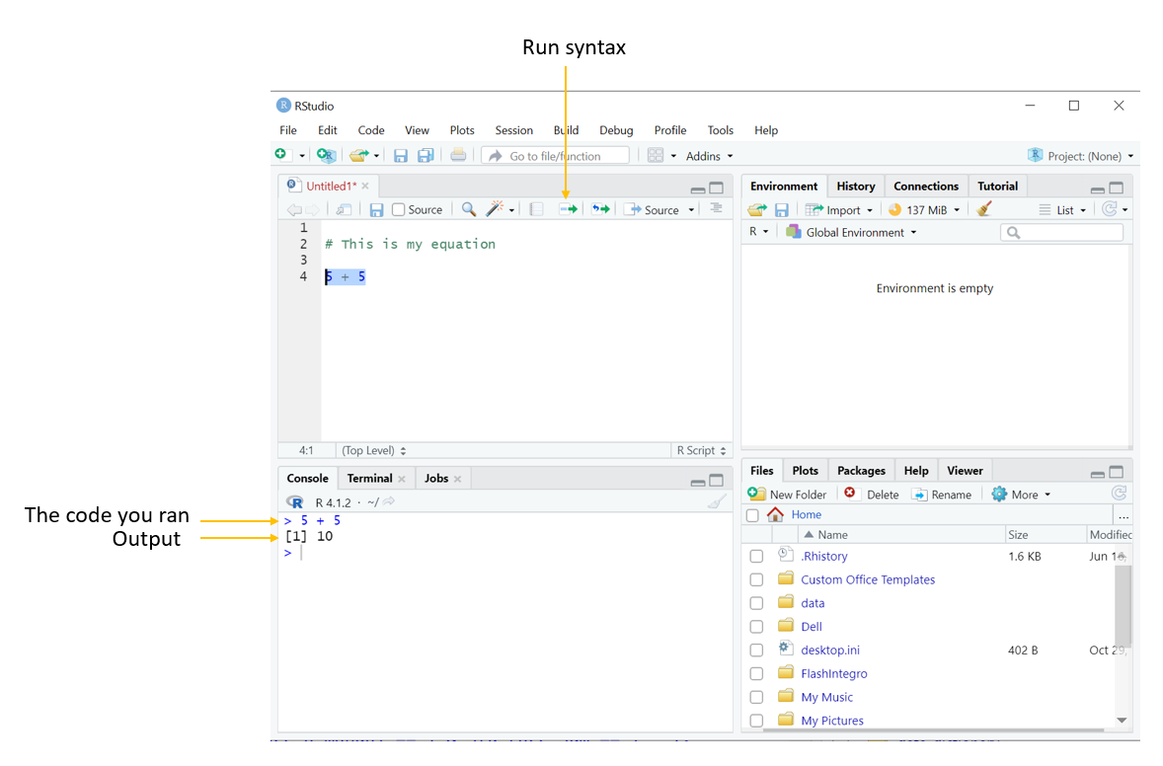This screenshot has height=766, width=1163.
Task: Check the Dell folder checkbox
Action: pyautogui.click(x=756, y=627)
